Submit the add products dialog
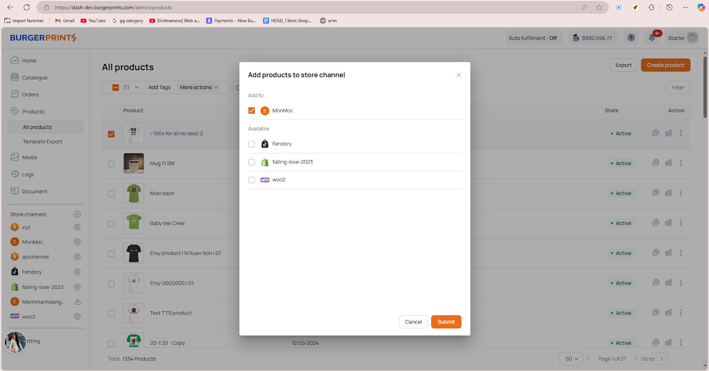 tap(446, 322)
